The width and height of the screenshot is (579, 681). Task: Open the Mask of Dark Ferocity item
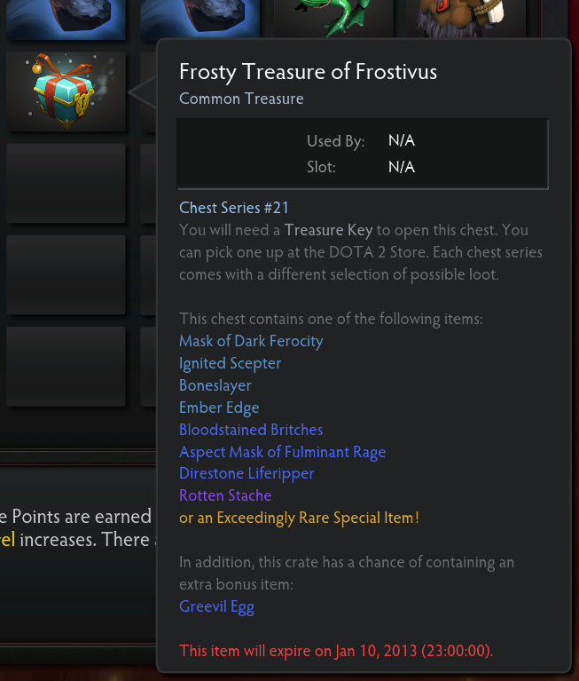(x=251, y=341)
